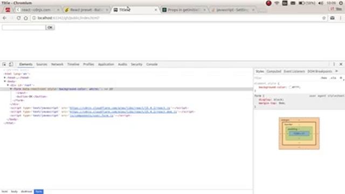Toggle the device toolbar in DevTools
The width and height of the screenshot is (345, 194).
click(11, 64)
